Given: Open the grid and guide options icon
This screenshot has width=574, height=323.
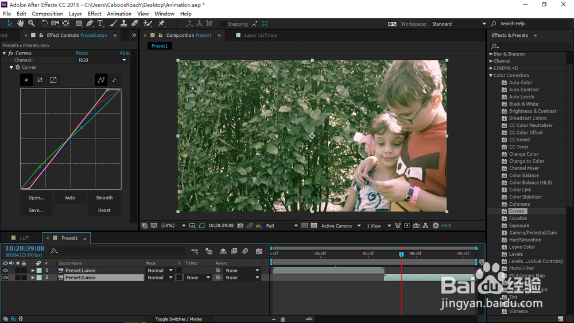Looking at the screenshot, I should (x=192, y=226).
